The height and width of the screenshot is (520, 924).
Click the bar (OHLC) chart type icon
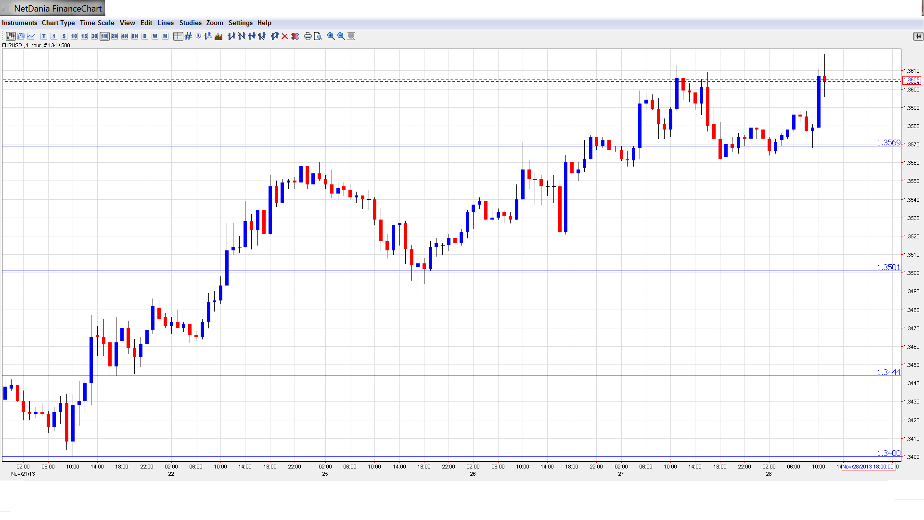21,36
